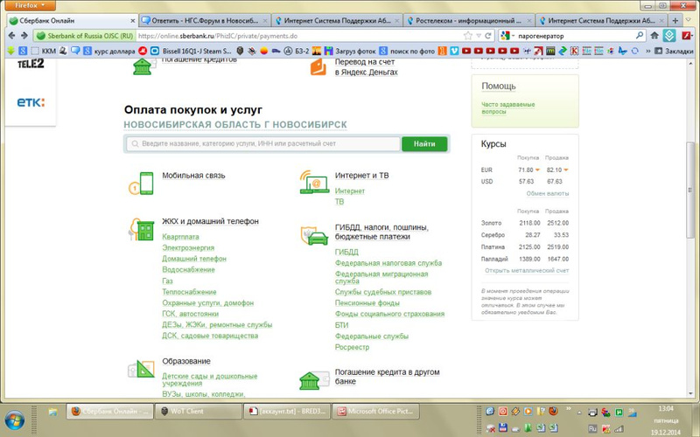Image resolution: width=700 pixels, height=437 pixels.
Task: Click the Обмен валюты link
Action: pyautogui.click(x=547, y=193)
